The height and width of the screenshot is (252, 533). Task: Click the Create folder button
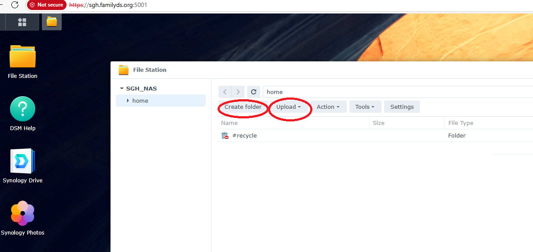[242, 107]
